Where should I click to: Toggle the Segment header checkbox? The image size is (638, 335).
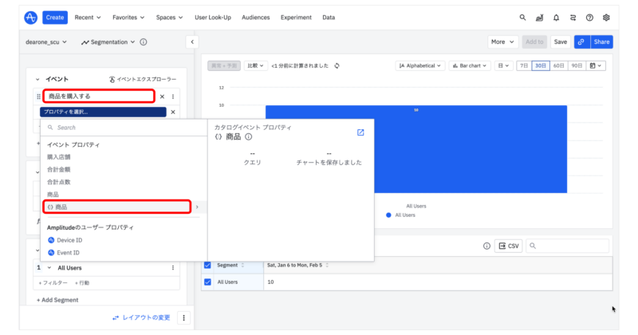[207, 265]
